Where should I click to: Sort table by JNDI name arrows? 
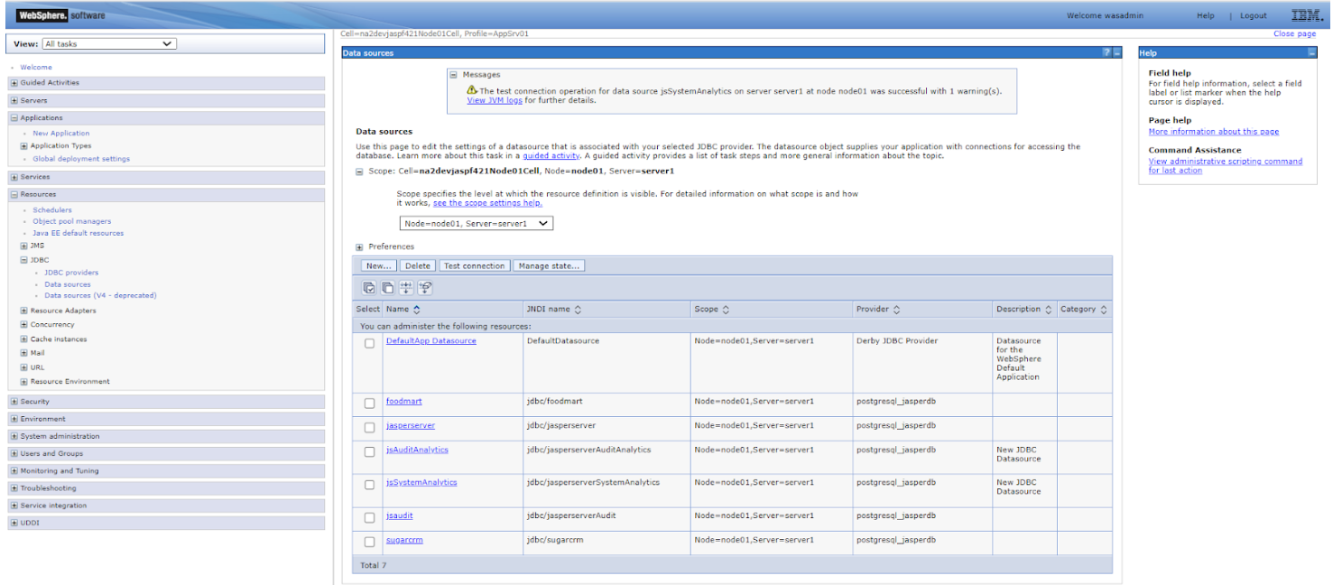pyautogui.click(x=578, y=310)
